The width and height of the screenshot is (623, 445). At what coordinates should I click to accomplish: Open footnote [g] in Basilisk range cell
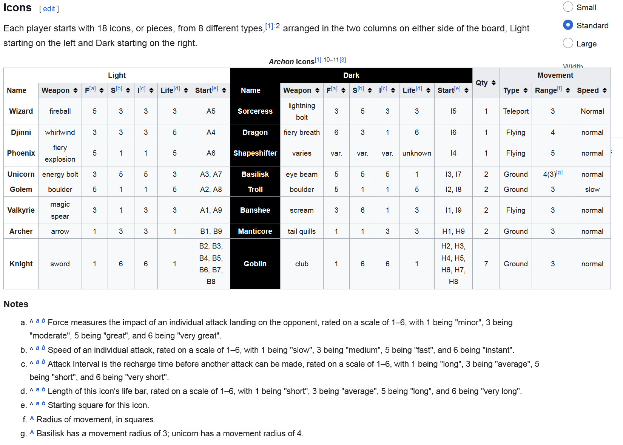560,172
